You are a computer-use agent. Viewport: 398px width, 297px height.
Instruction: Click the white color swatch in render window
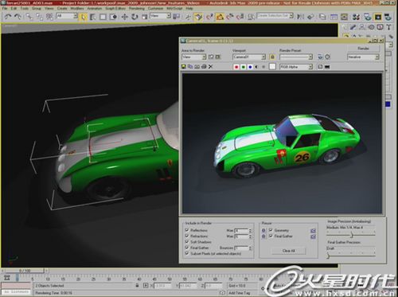coord(272,67)
